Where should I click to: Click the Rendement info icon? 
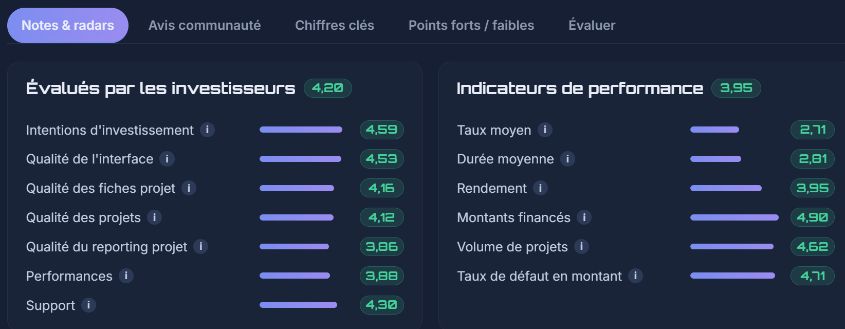coord(540,188)
